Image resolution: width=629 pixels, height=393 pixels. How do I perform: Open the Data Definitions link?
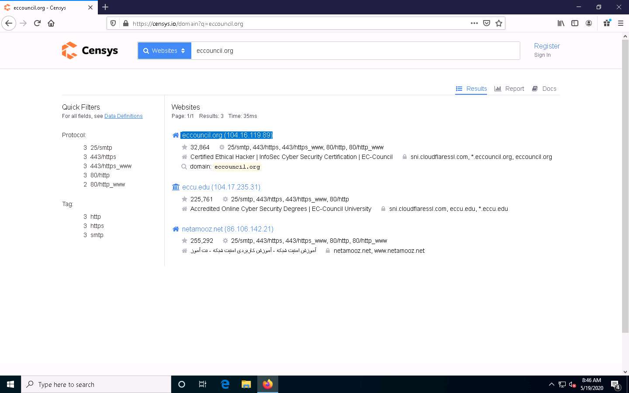(124, 116)
